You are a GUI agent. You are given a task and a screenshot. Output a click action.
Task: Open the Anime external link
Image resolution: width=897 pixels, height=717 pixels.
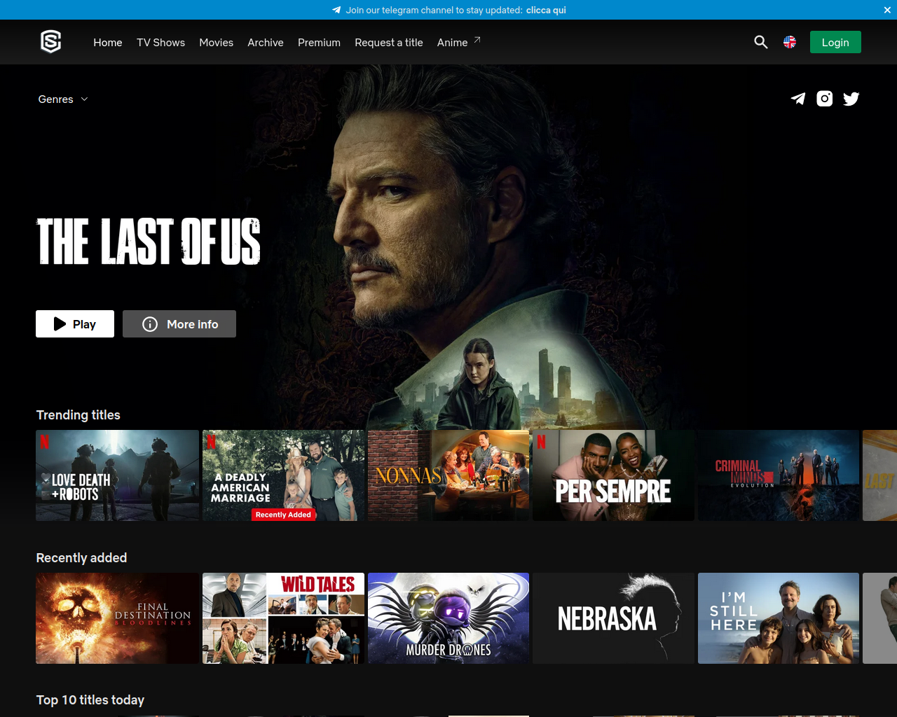tap(459, 42)
